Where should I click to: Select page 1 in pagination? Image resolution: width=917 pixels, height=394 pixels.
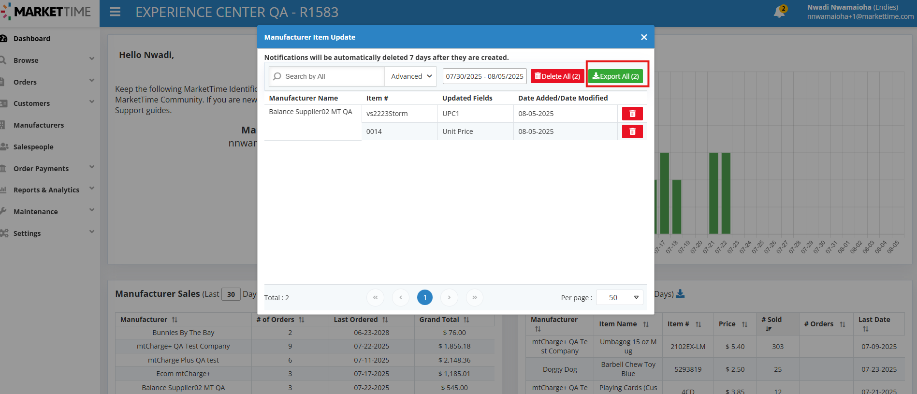click(x=425, y=297)
